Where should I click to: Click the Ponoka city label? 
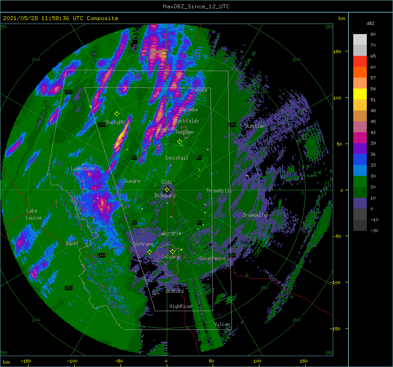point(199,90)
